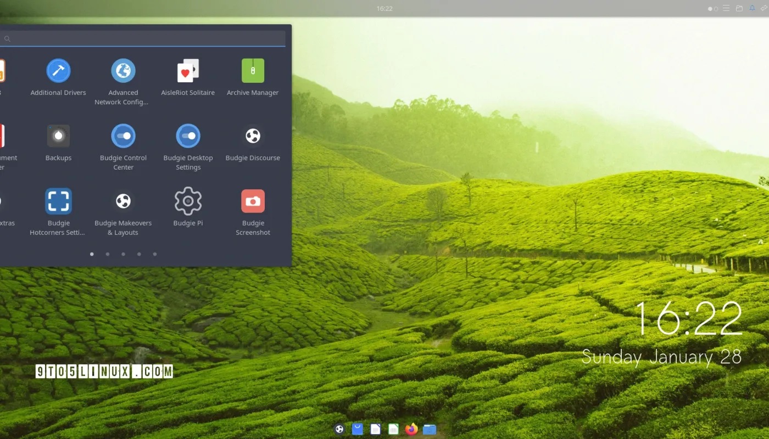Open Budgie Makeovers & Layouts
This screenshot has height=439, width=769.
pyautogui.click(x=123, y=201)
